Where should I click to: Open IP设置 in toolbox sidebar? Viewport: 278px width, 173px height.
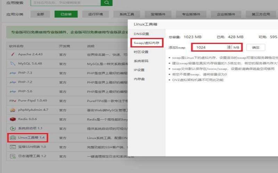(139, 70)
